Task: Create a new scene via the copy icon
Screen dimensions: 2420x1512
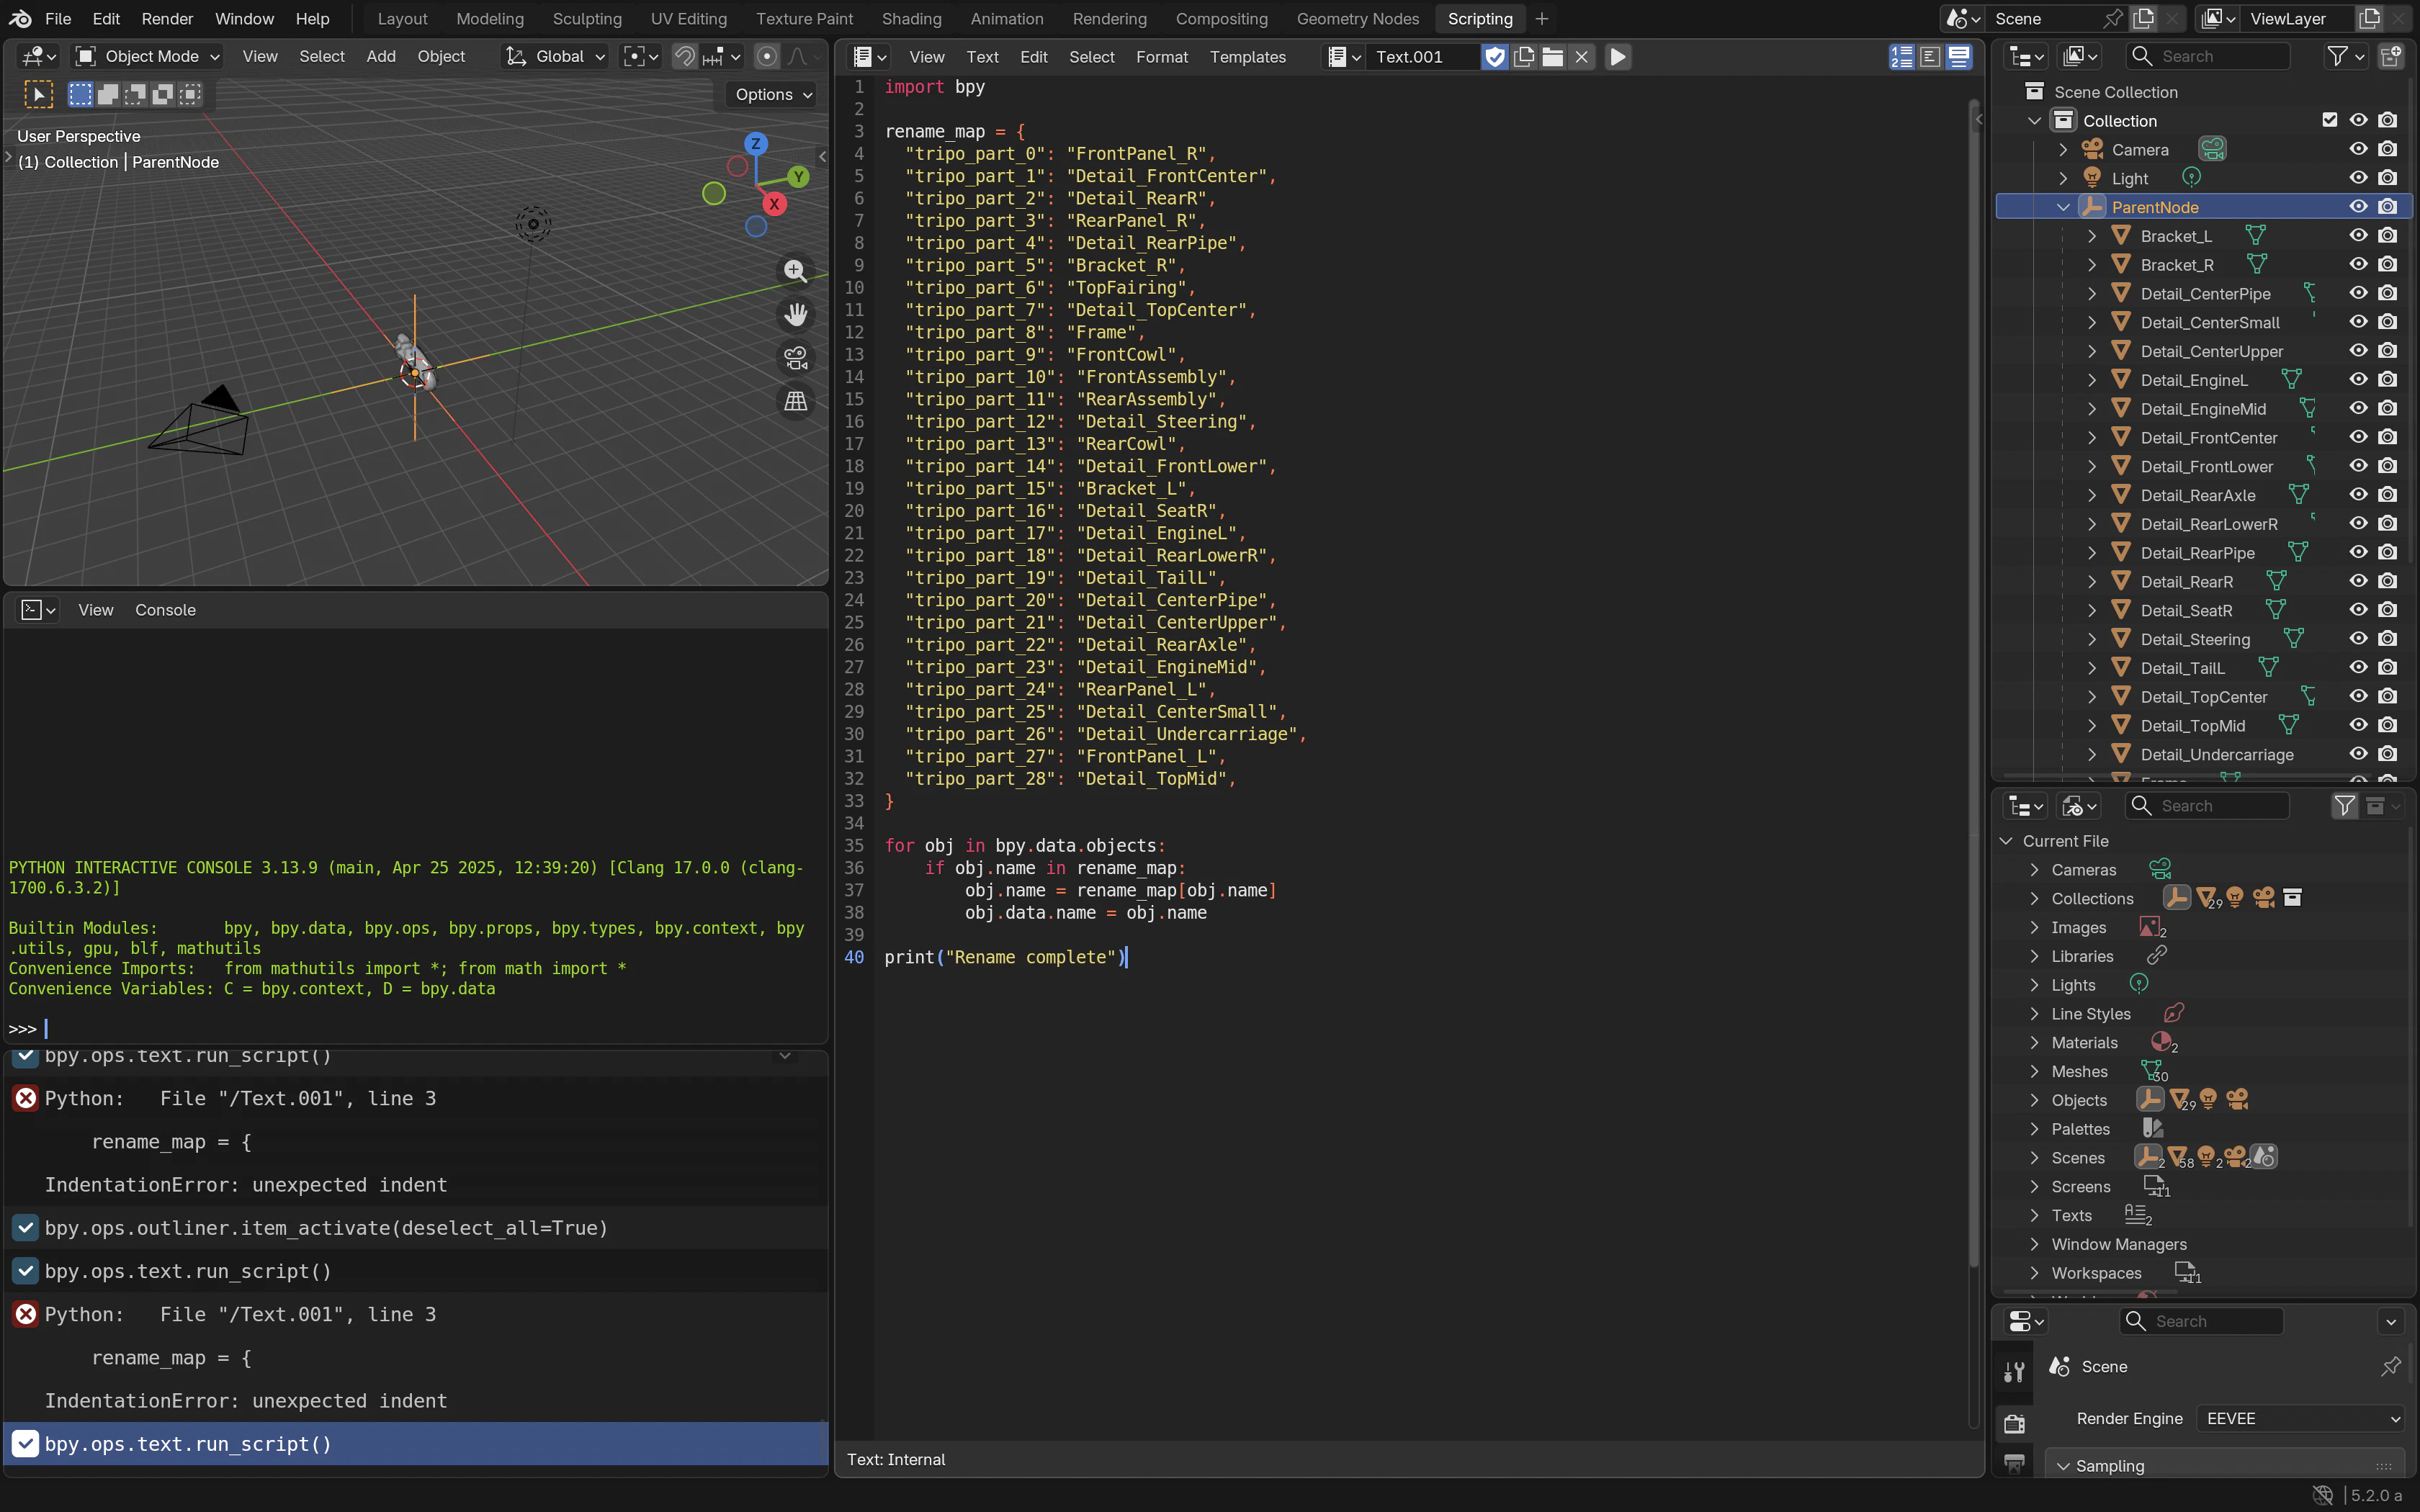Action: (2143, 18)
